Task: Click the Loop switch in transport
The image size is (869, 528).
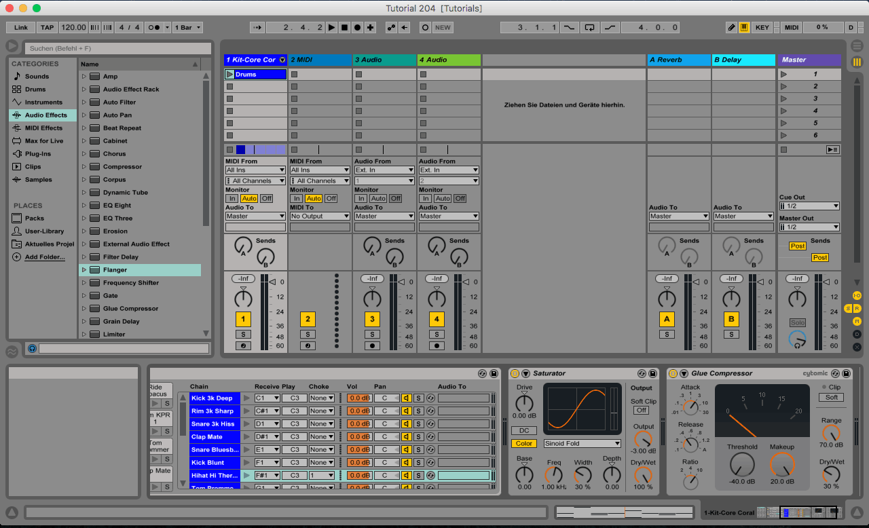Action: (589, 28)
